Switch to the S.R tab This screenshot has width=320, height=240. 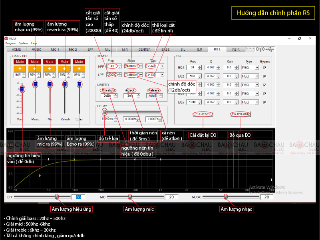(x=200, y=50)
